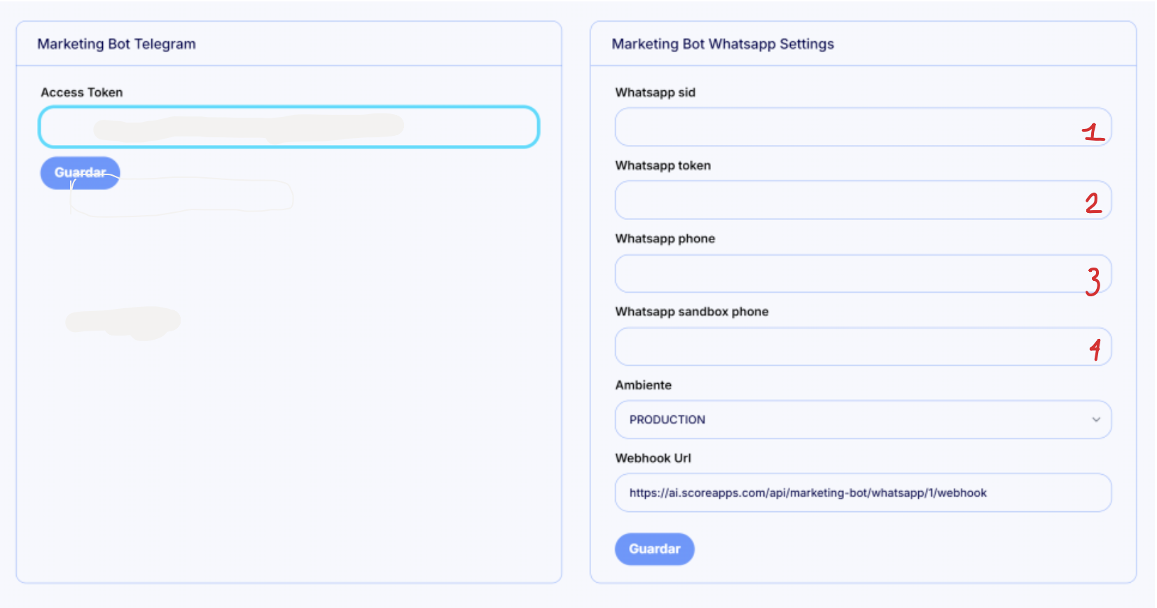Click the Ambiente label text
Screen dimensions: 1157x608
pyautogui.click(x=643, y=385)
